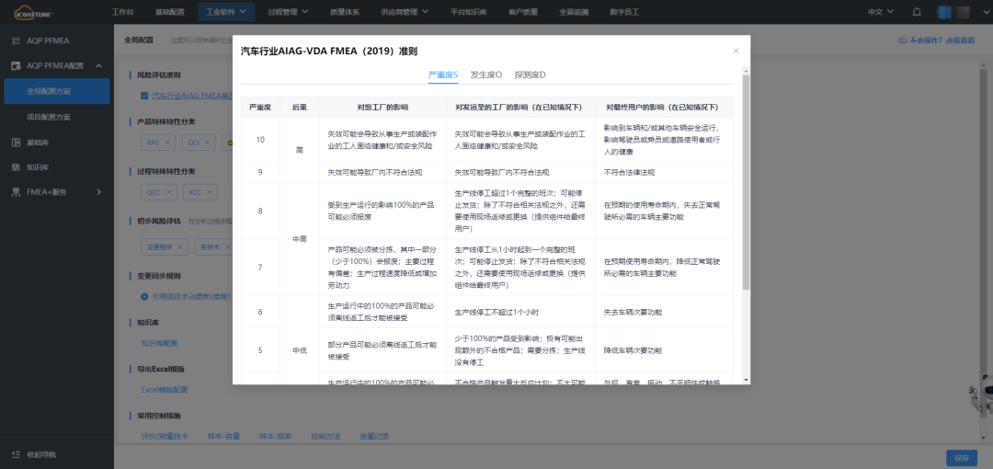Open 基础配置 in top menu
The width and height of the screenshot is (993, 469).
[169, 12]
